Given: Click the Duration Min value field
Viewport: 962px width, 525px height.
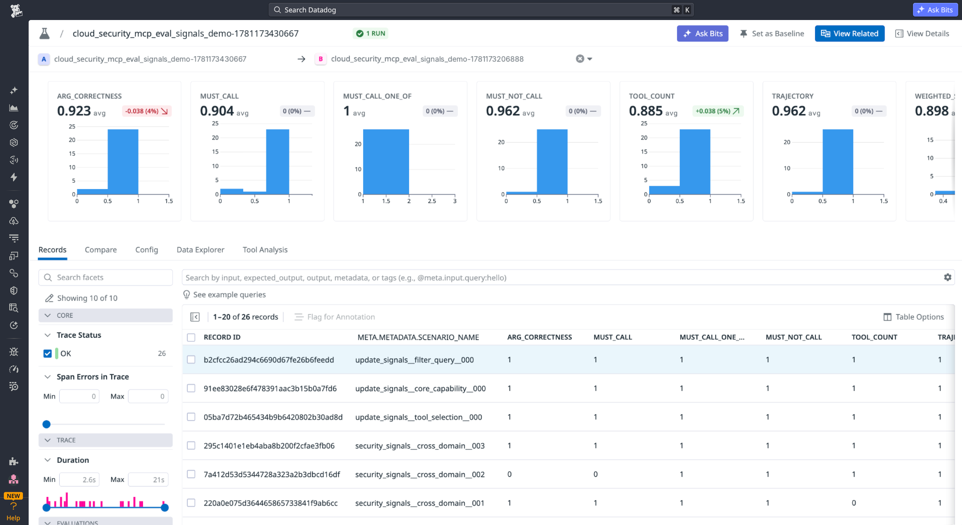Looking at the screenshot, I should pyautogui.click(x=79, y=480).
